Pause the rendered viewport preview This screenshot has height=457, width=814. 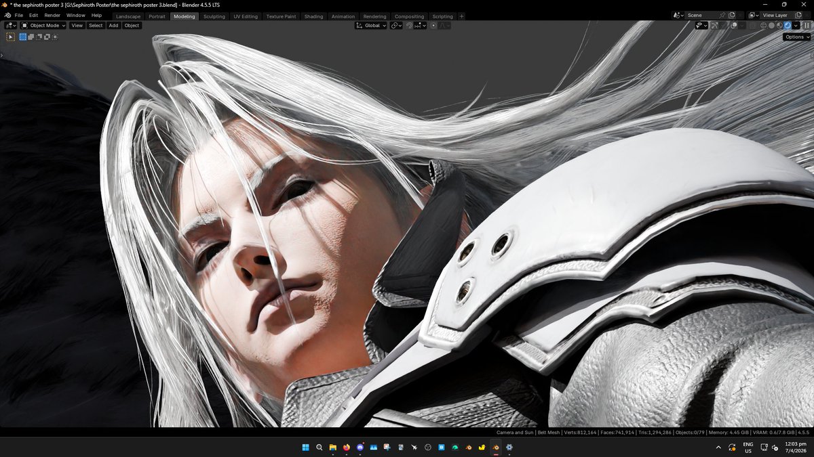click(807, 25)
